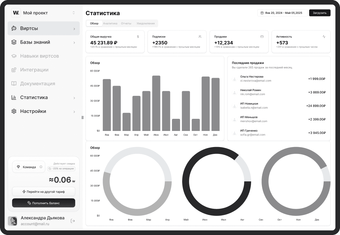Switch to the Аналитика tab

[110, 23]
